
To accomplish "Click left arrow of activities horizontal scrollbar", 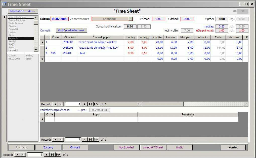I will click(x=139, y=104).
